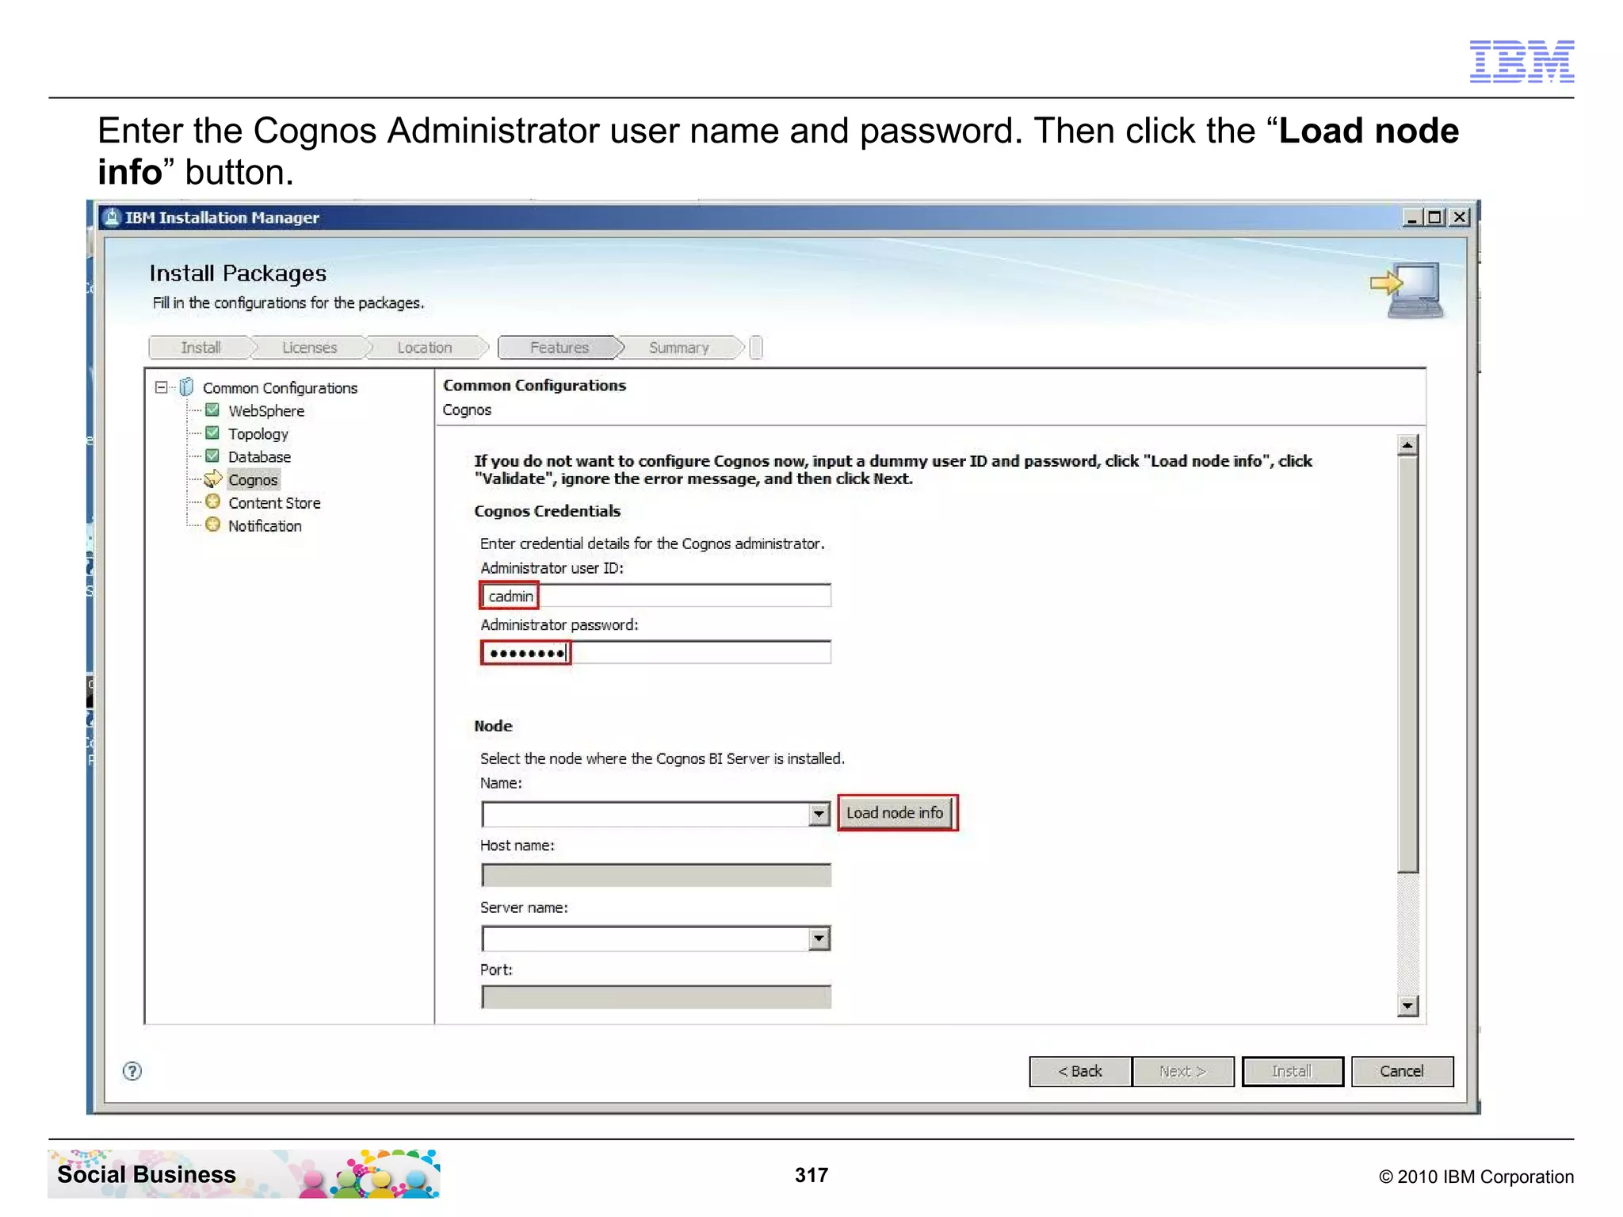1623x1217 pixels.
Task: Click the Cancel button
Action: pos(1402,1071)
